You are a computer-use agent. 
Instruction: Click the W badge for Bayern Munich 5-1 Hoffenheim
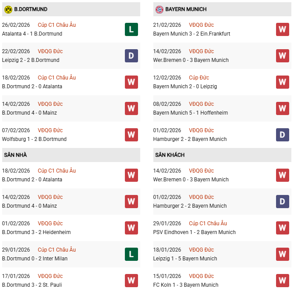282,108
